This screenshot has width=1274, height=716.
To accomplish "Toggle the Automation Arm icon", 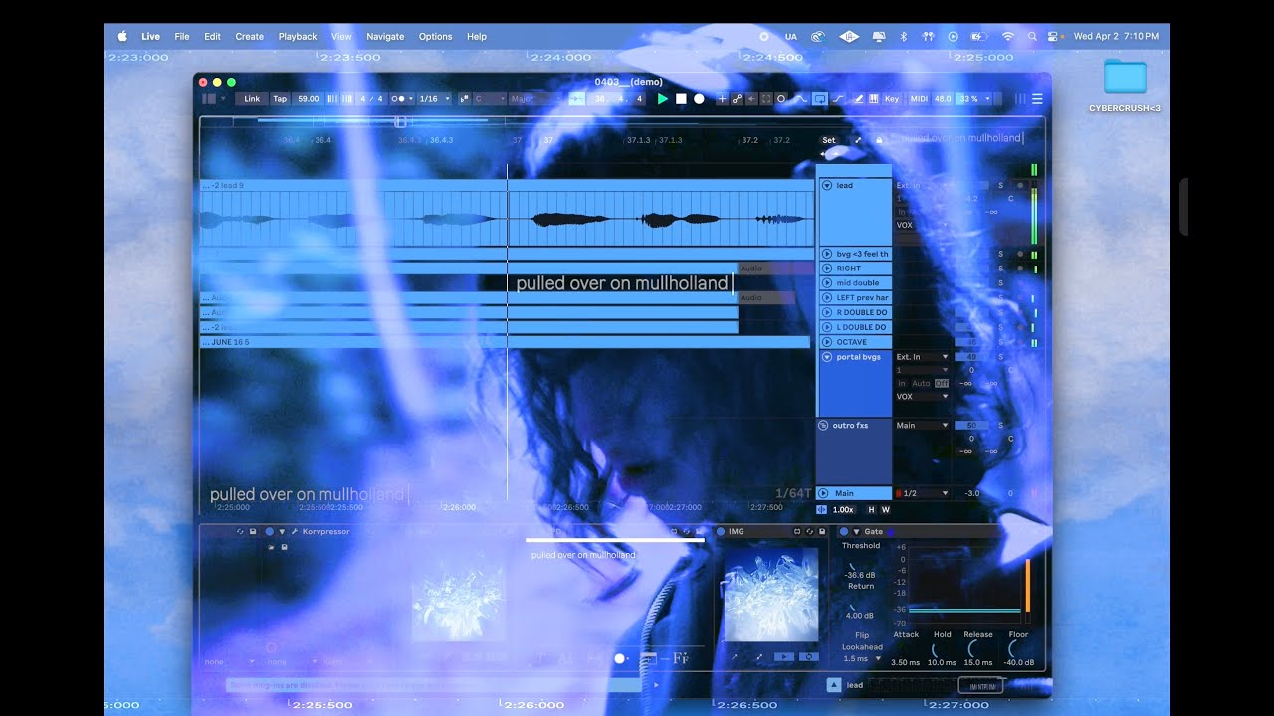I will tap(737, 99).
